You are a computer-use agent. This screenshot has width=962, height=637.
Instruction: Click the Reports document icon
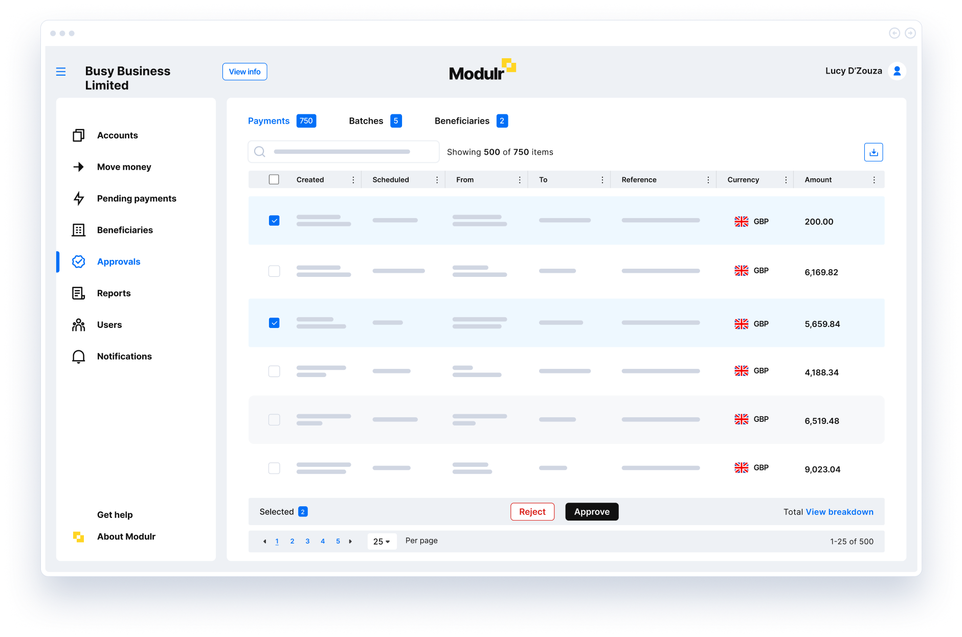[x=78, y=293]
